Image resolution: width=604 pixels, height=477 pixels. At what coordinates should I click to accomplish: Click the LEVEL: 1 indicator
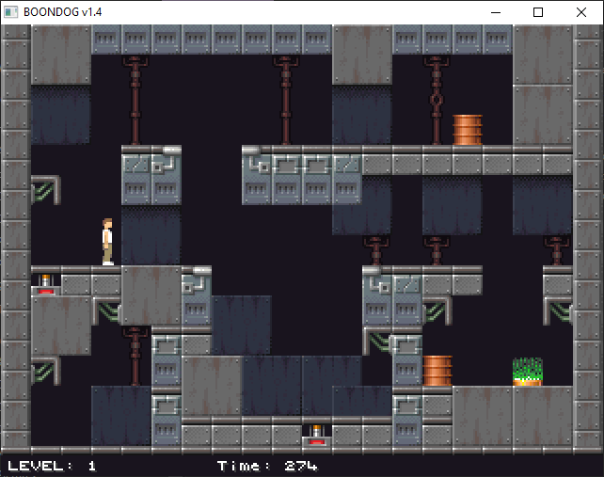(x=52, y=466)
